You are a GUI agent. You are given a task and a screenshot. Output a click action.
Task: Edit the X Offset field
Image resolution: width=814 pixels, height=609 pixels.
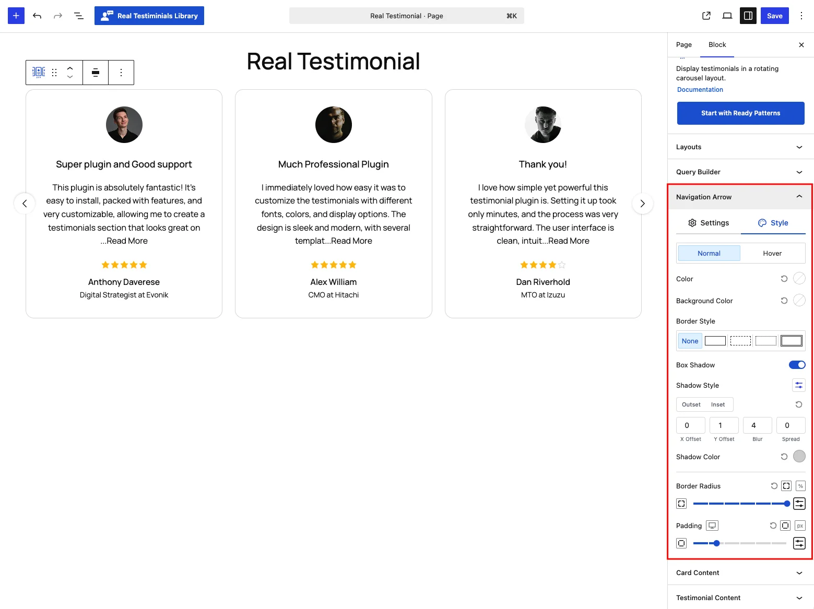pyautogui.click(x=691, y=425)
